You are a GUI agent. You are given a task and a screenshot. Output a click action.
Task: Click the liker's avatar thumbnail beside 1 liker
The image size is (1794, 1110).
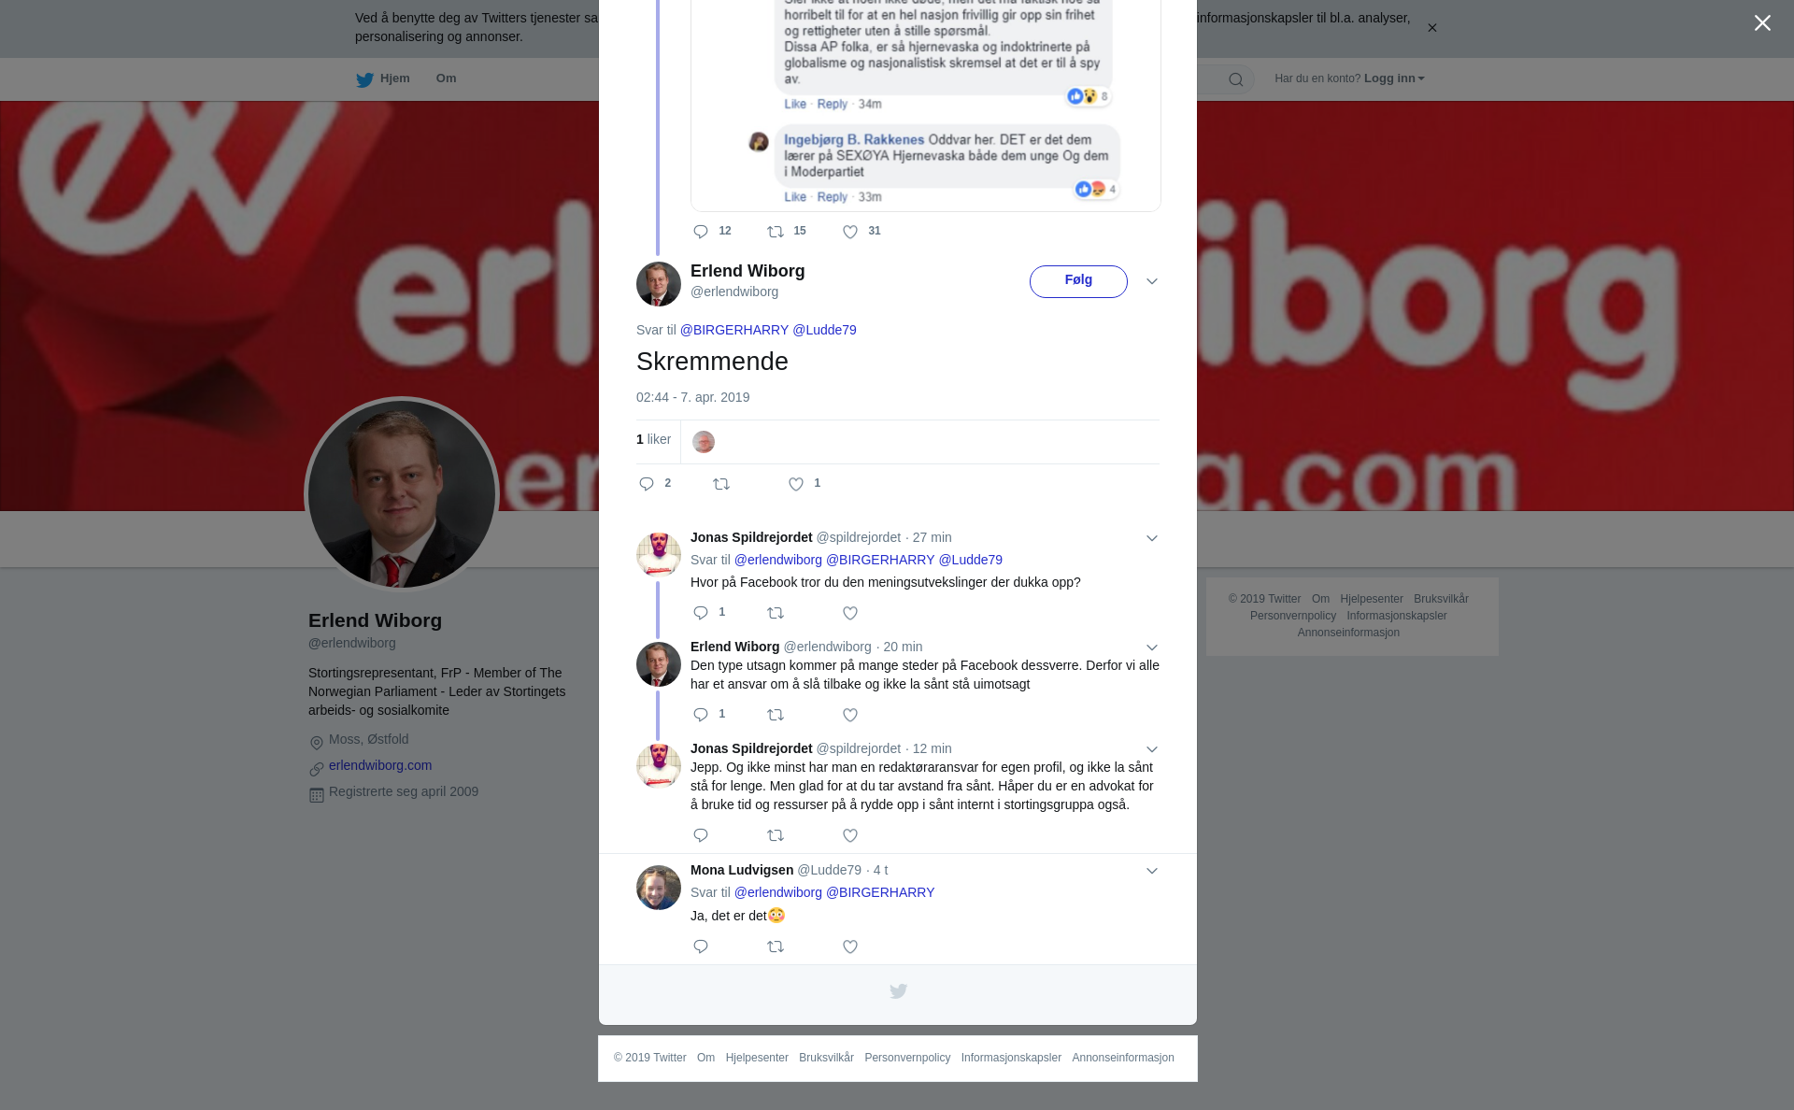pyautogui.click(x=704, y=442)
